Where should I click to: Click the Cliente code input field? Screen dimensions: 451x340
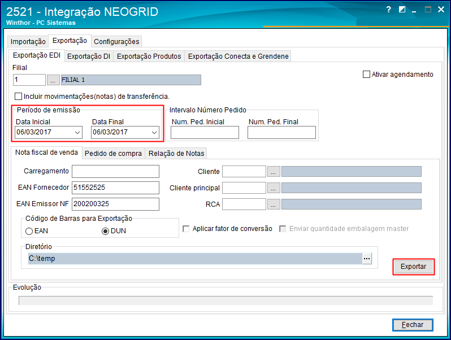point(244,172)
